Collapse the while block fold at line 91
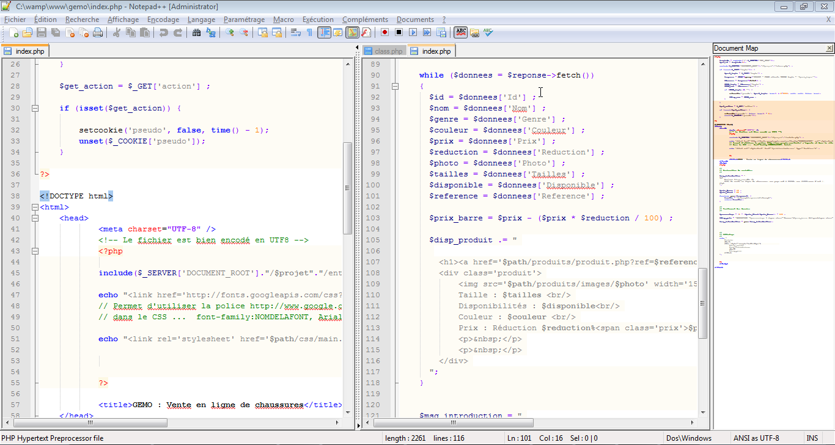This screenshot has width=835, height=445. click(395, 86)
